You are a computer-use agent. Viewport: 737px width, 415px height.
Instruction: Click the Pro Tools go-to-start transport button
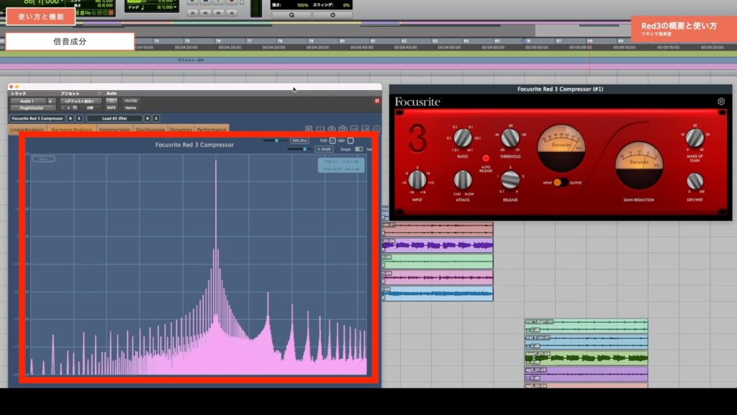pos(192,13)
